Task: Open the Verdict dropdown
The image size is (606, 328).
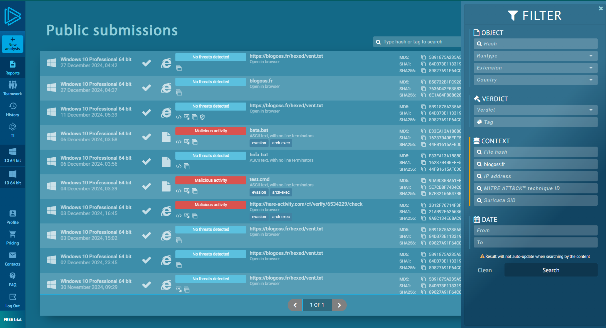Action: (536, 110)
